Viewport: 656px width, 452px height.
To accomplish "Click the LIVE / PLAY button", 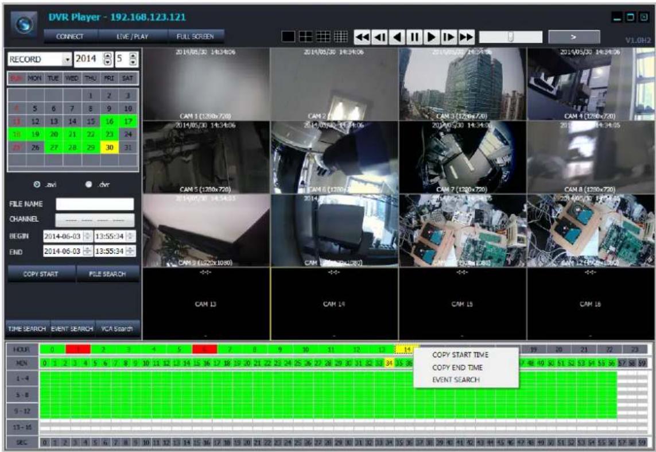I will tap(133, 36).
